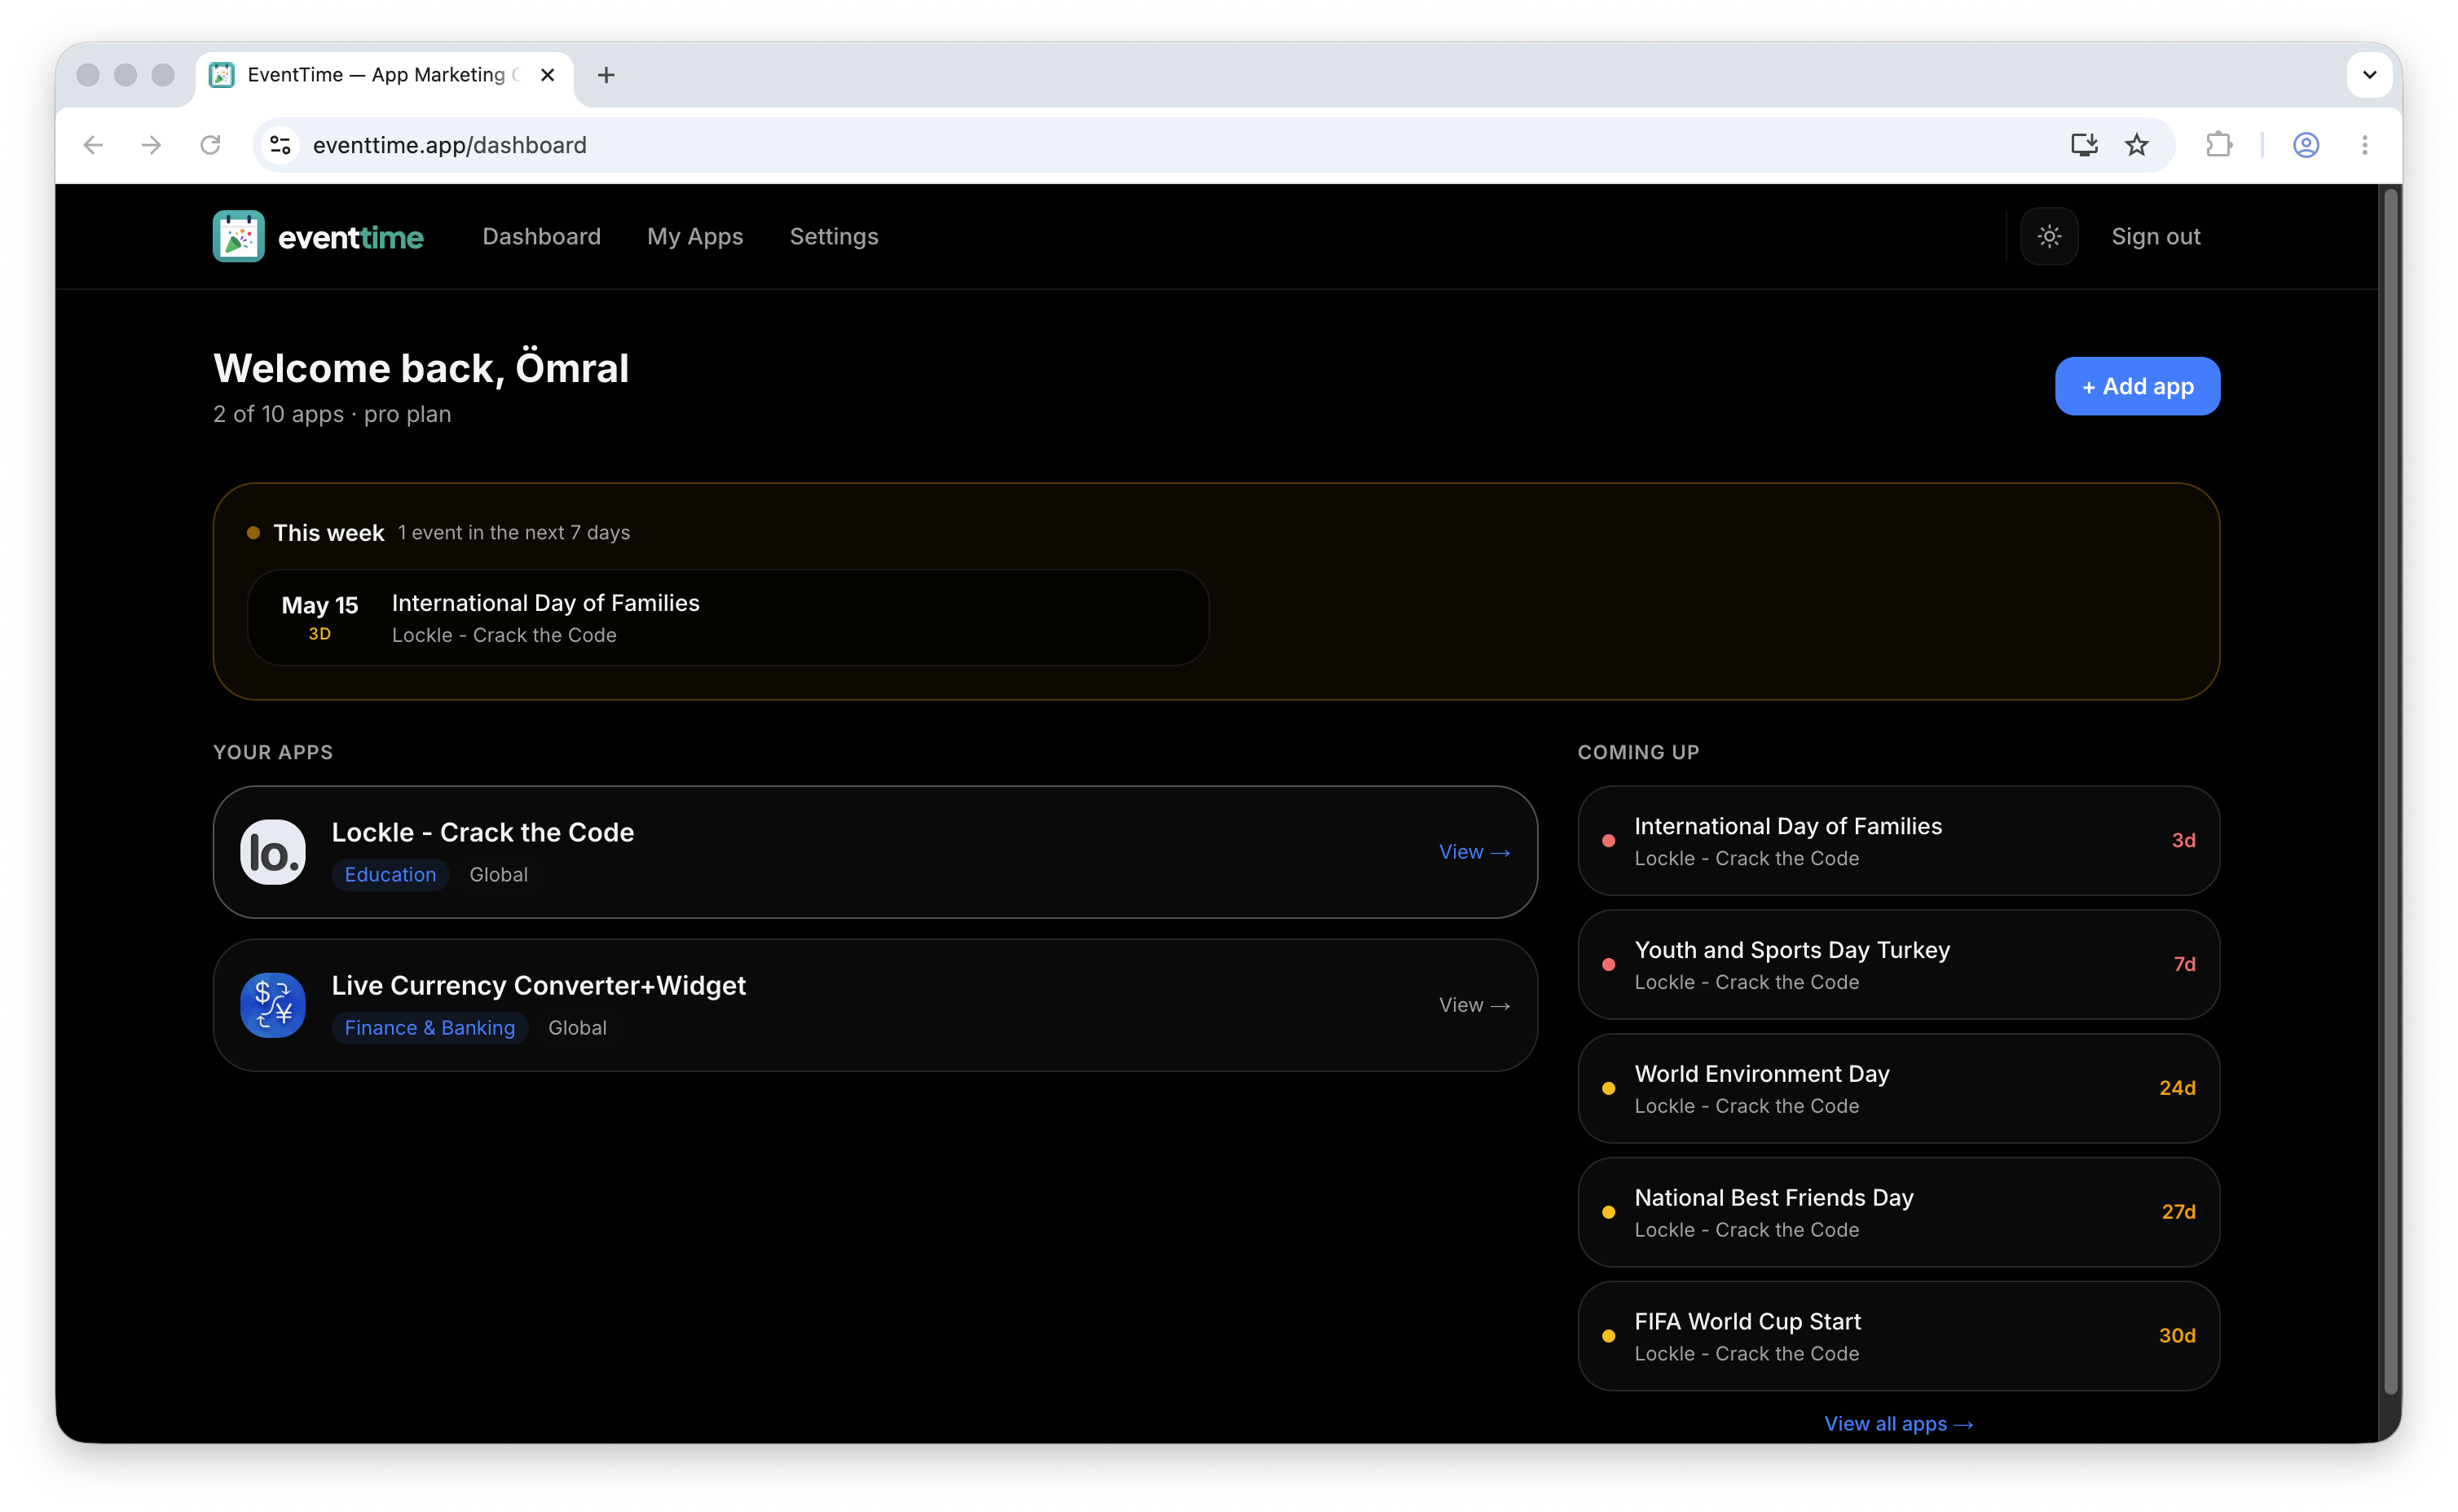This screenshot has height=1512, width=2458.
Task: Click the 30d countdown badge
Action: click(2177, 1336)
